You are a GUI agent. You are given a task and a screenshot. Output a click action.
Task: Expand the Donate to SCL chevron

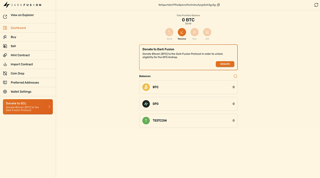pyautogui.click(x=49, y=106)
